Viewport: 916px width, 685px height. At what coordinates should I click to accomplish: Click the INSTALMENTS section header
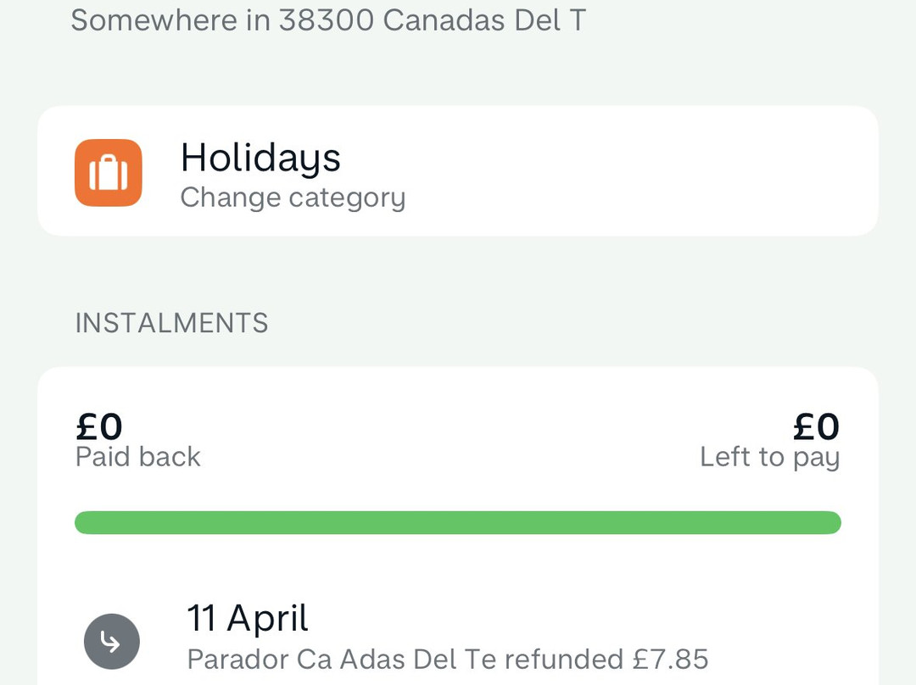[171, 323]
